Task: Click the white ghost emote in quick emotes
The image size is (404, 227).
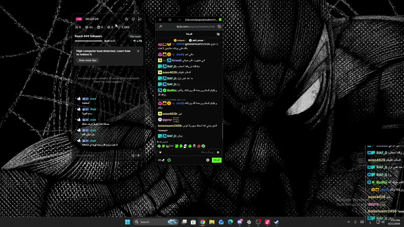Action: coord(185,146)
